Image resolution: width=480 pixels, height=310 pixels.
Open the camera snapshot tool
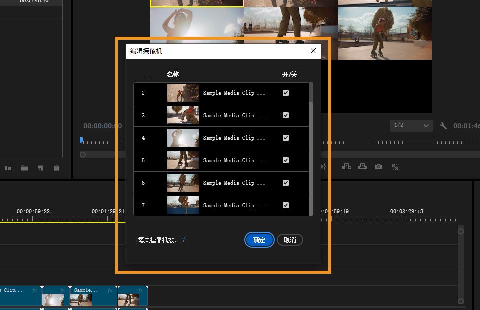coord(378,166)
